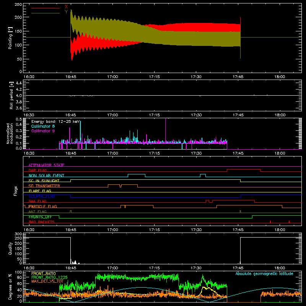
Task: Click the 'Degrees or %' axis title
Action: [10, 286]
